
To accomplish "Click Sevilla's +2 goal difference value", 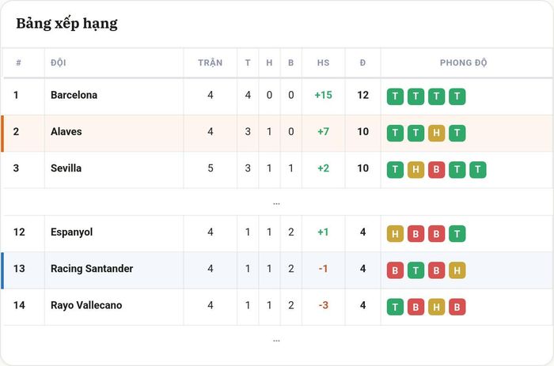I will click(323, 168).
